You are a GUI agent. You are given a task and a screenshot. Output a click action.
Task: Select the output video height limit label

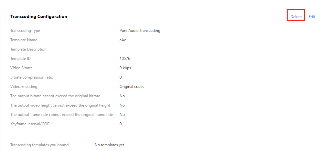coord(60,105)
